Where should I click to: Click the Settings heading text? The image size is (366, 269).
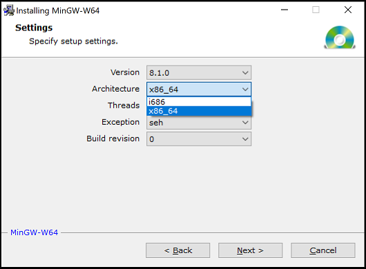pos(34,28)
